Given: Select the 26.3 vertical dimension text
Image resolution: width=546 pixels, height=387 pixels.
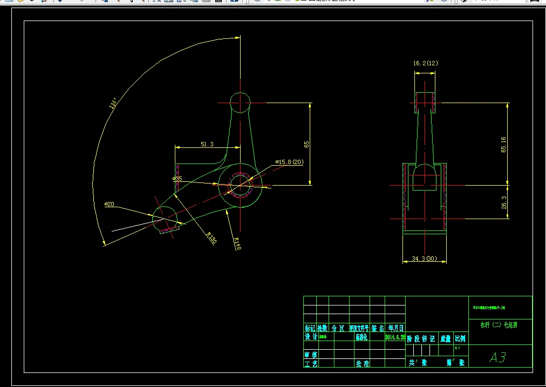Looking at the screenshot, I should point(504,202).
